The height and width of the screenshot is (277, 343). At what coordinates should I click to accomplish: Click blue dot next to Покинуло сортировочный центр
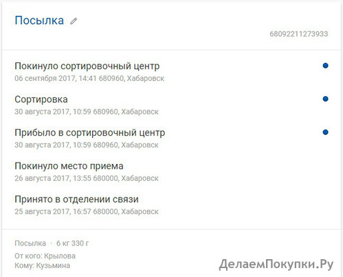325,66
